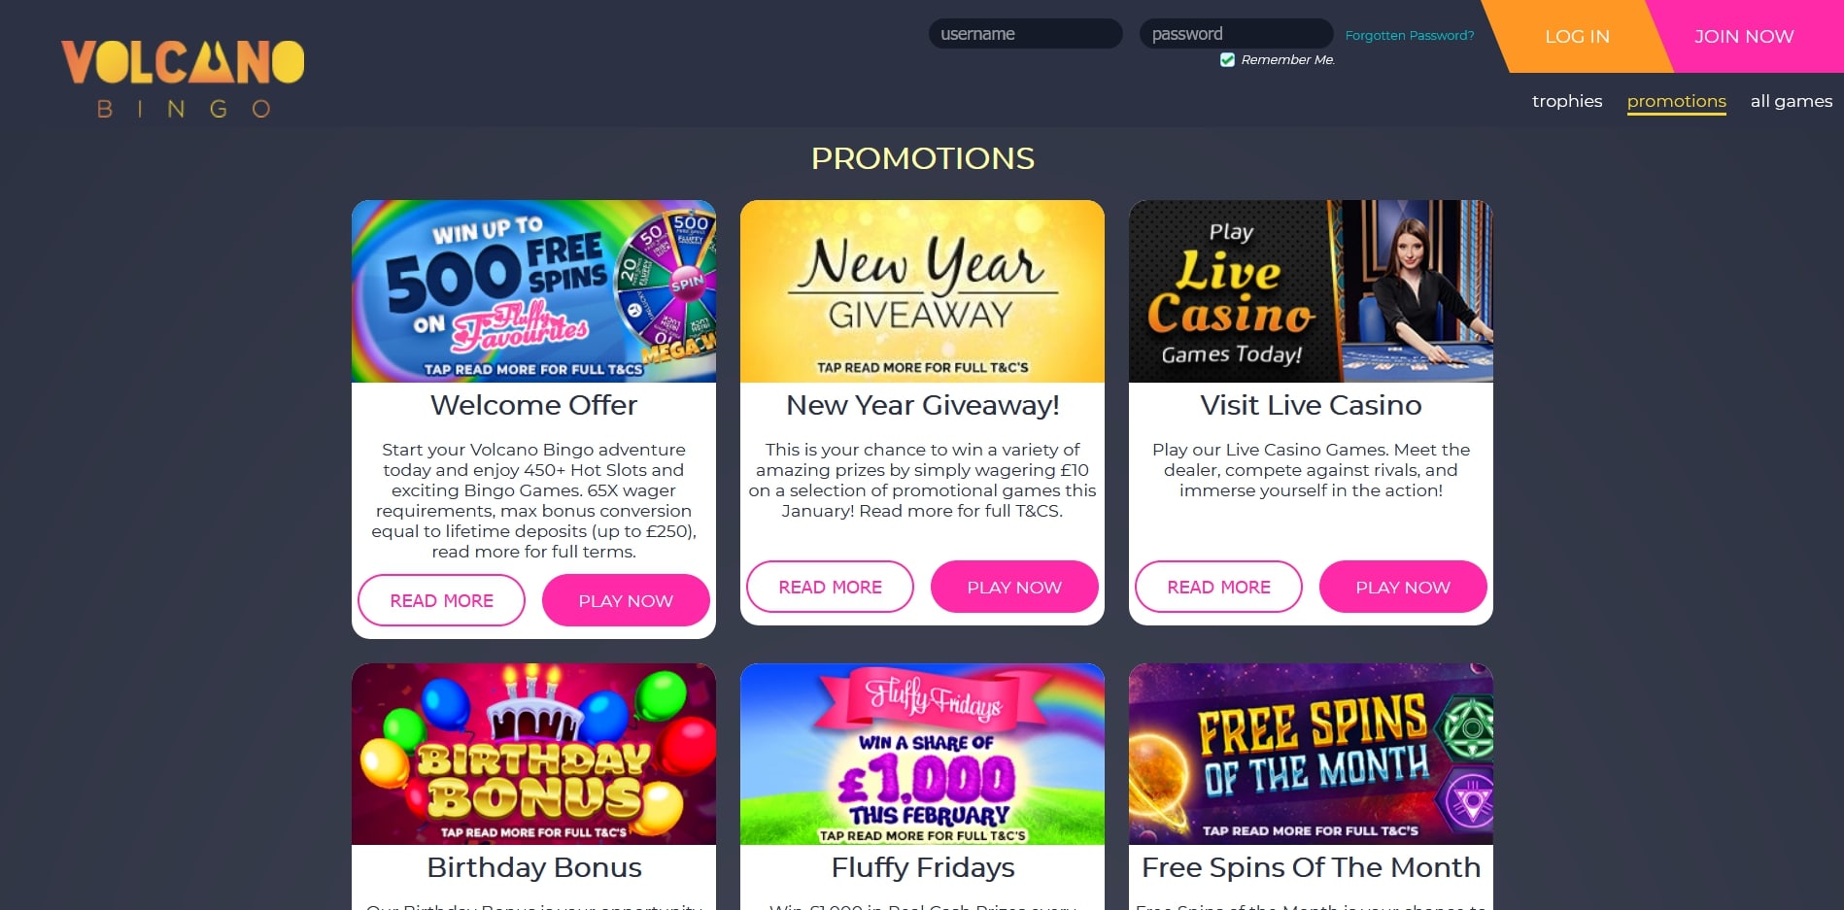The width and height of the screenshot is (1844, 910).
Task: Click the Volcano Bingo logo
Action: point(183,79)
